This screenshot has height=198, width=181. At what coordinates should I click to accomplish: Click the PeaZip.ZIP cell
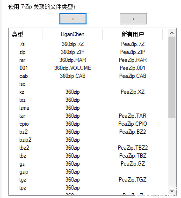point(133,52)
